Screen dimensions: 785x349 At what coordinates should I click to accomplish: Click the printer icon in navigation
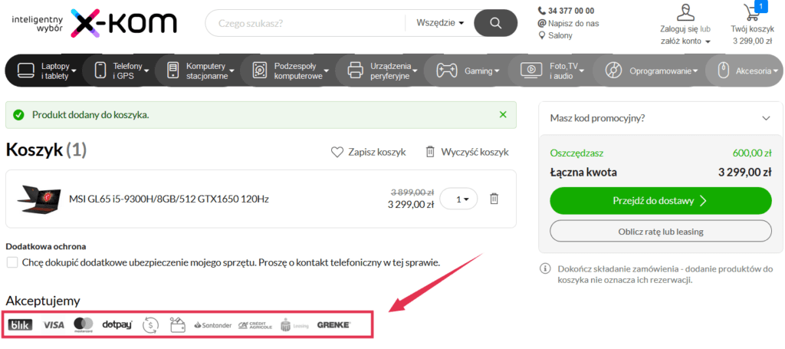click(x=355, y=71)
